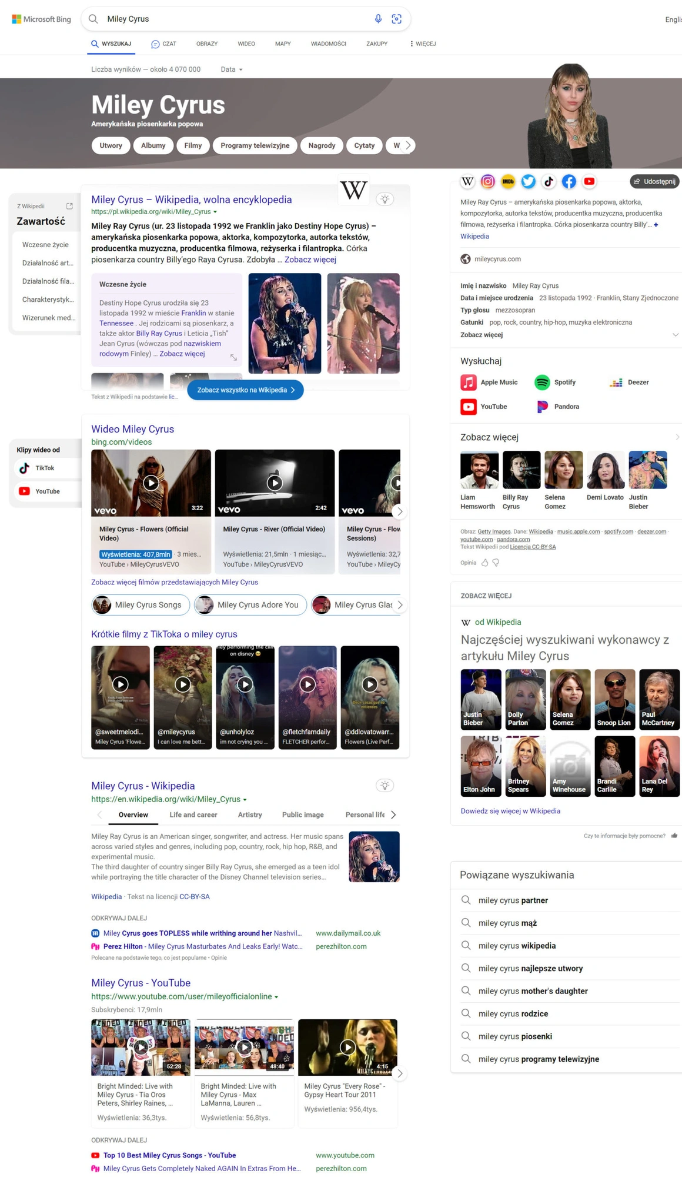Switch to WIADOMOŚCI tab

coord(329,44)
